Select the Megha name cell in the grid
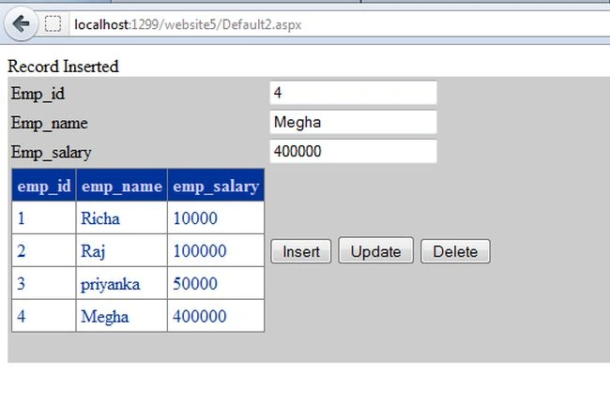 click(122, 316)
